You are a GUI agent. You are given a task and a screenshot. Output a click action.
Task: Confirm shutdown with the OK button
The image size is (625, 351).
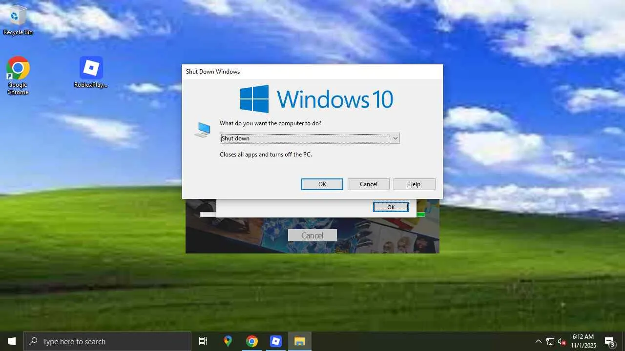tap(322, 184)
